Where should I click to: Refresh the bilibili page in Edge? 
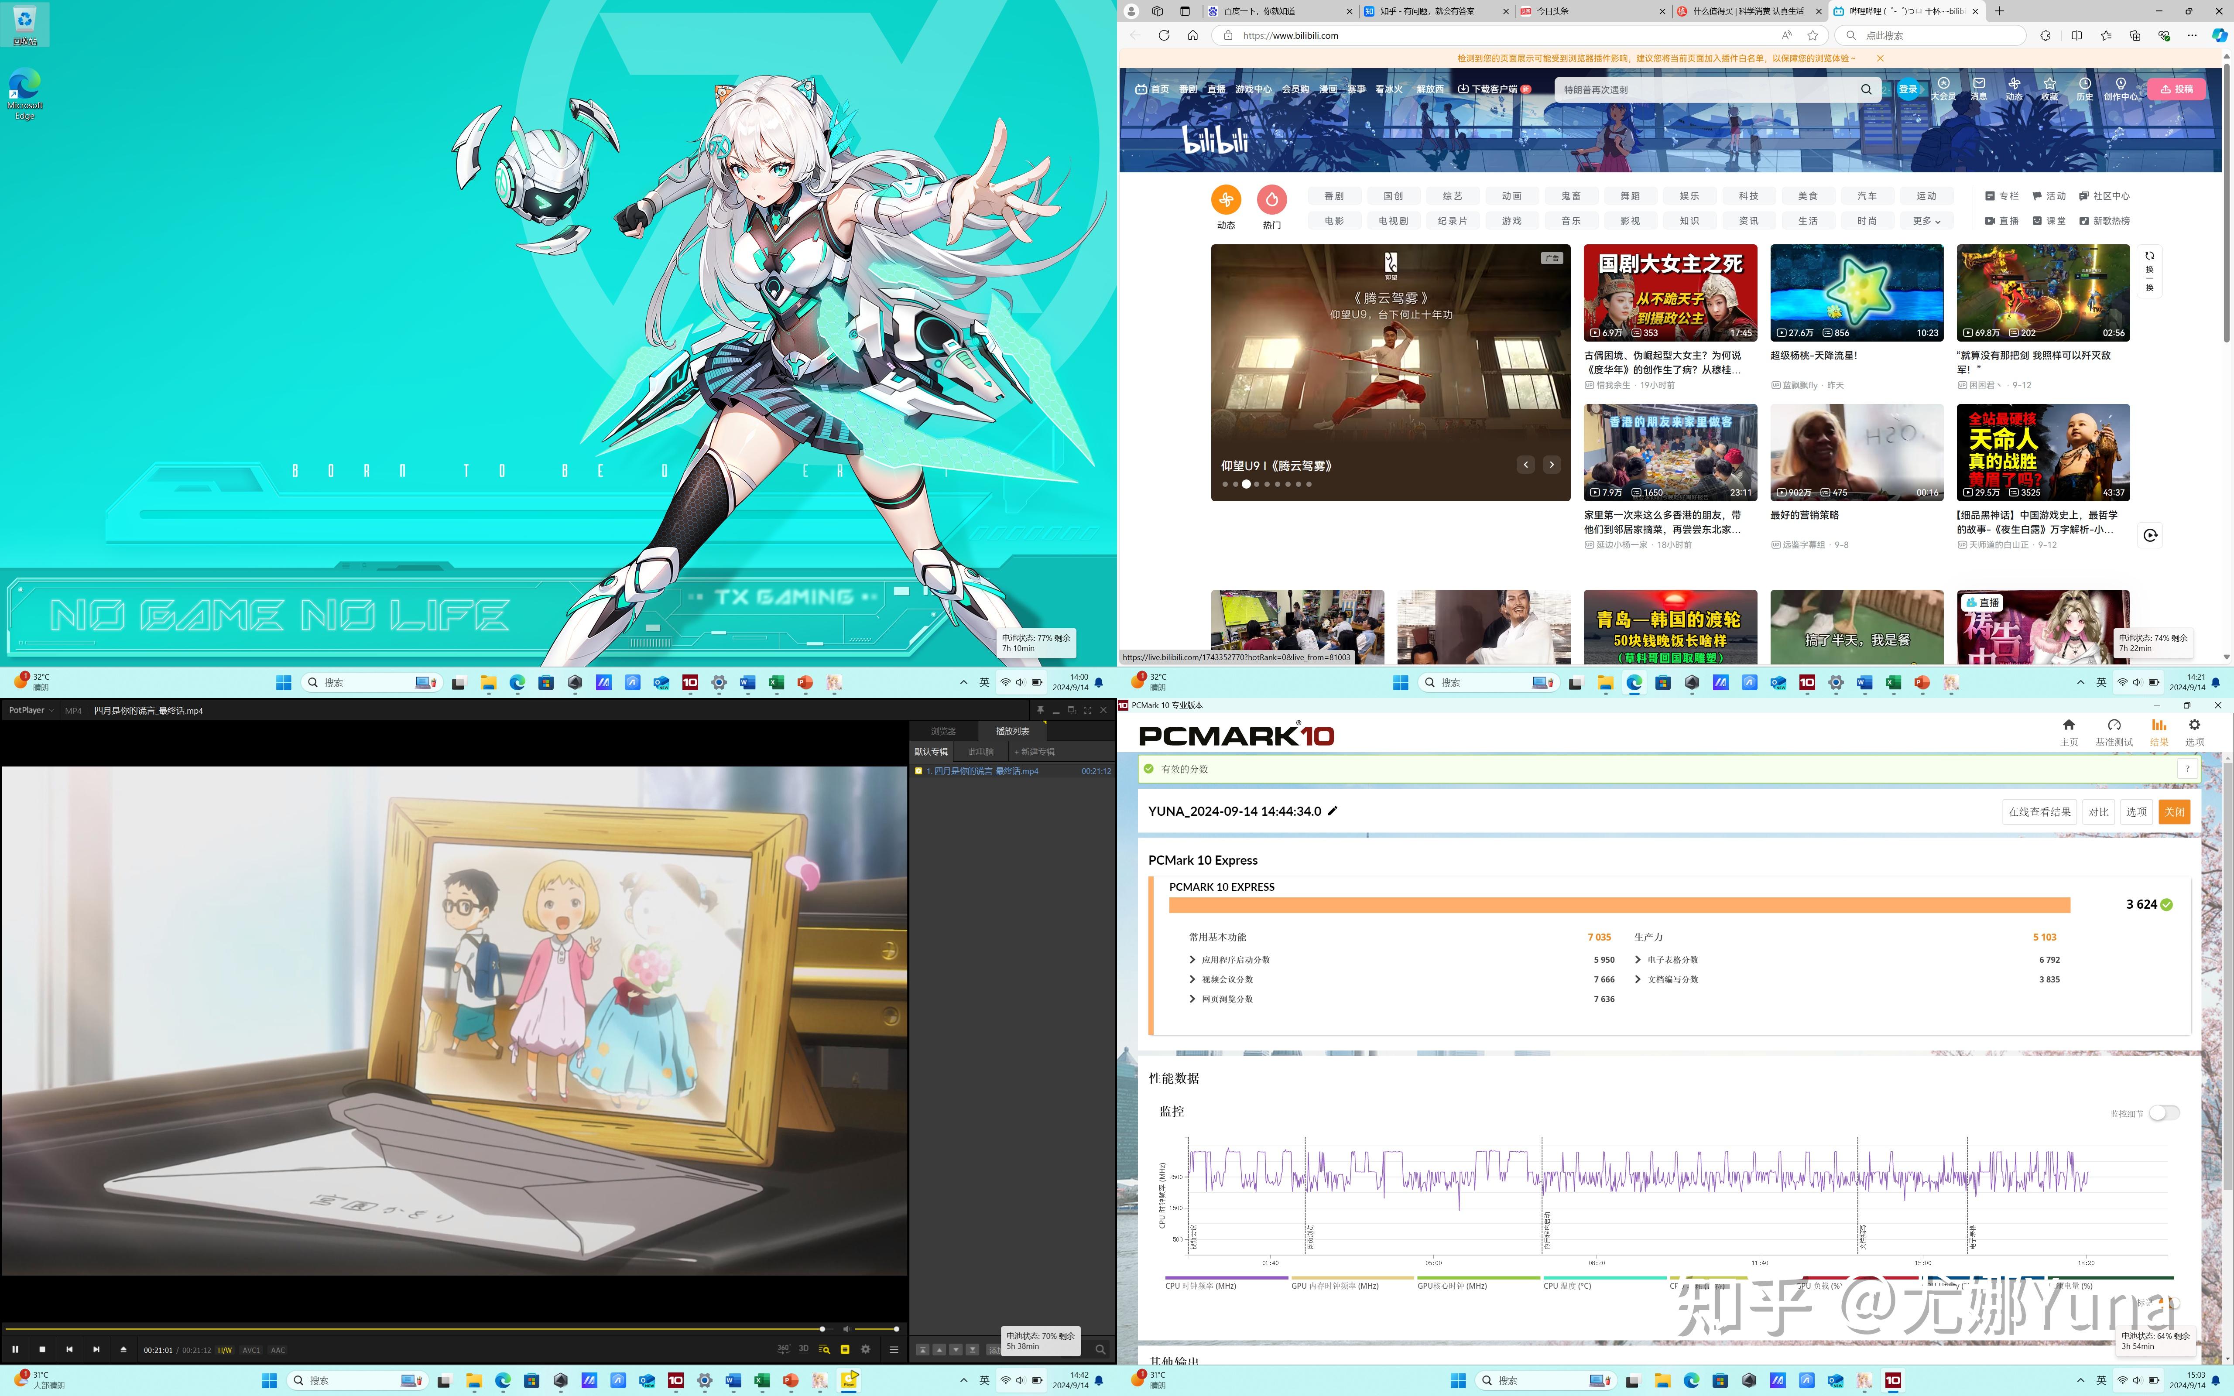coord(1164,35)
